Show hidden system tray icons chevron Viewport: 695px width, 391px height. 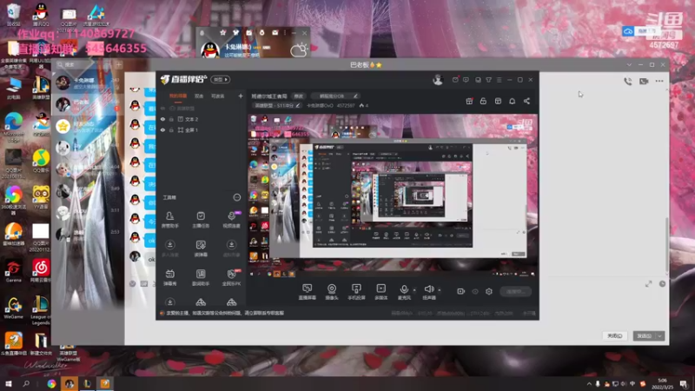point(589,384)
